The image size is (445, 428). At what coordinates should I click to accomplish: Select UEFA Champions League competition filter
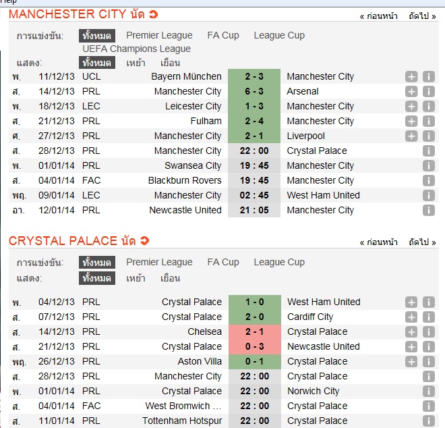[x=136, y=49]
